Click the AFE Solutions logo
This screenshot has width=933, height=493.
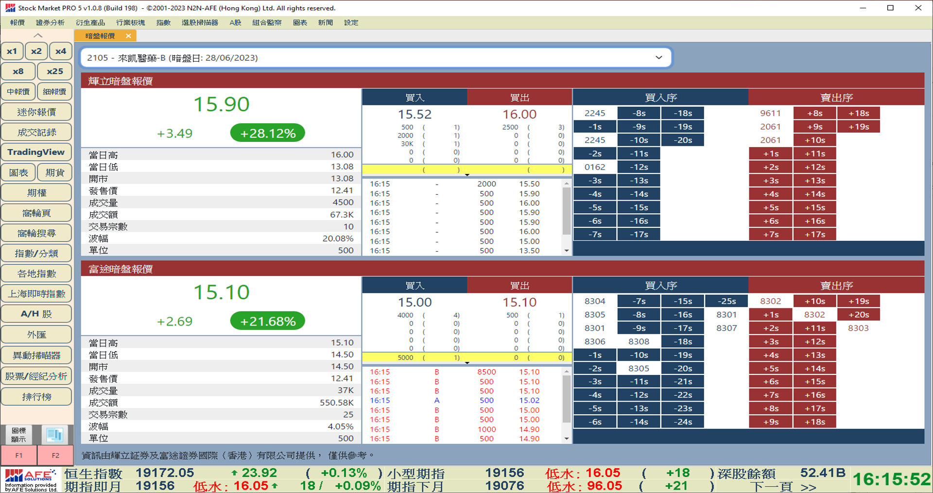31,480
